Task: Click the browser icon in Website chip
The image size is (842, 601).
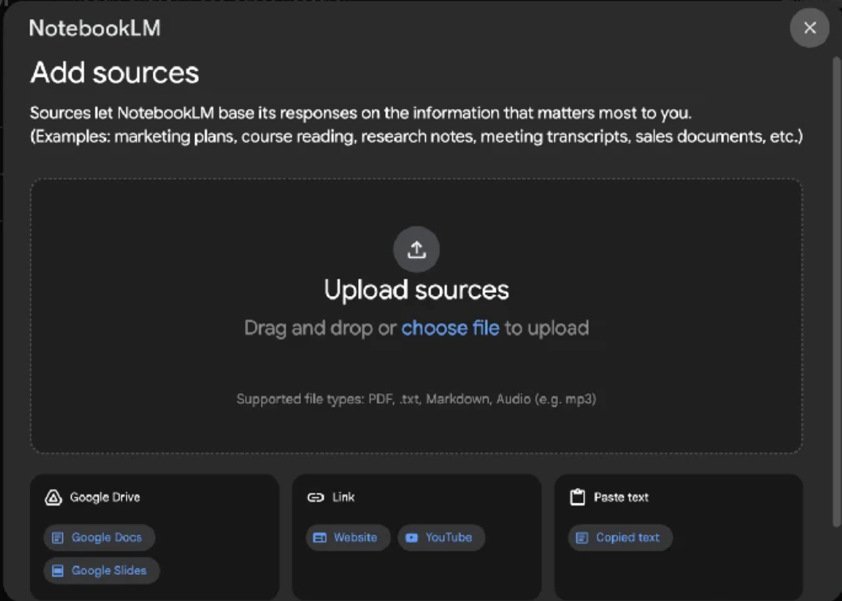Action: [320, 538]
